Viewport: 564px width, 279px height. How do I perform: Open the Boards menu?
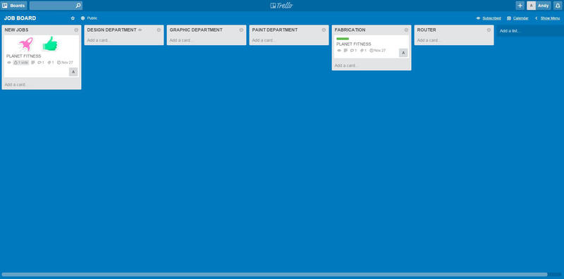(13, 6)
